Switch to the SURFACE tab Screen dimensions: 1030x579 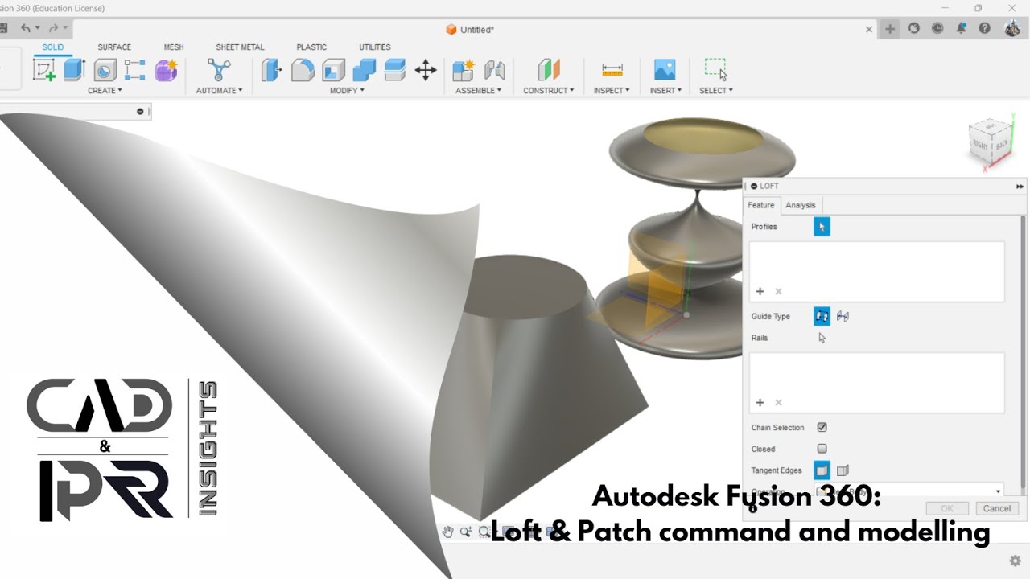coord(114,47)
